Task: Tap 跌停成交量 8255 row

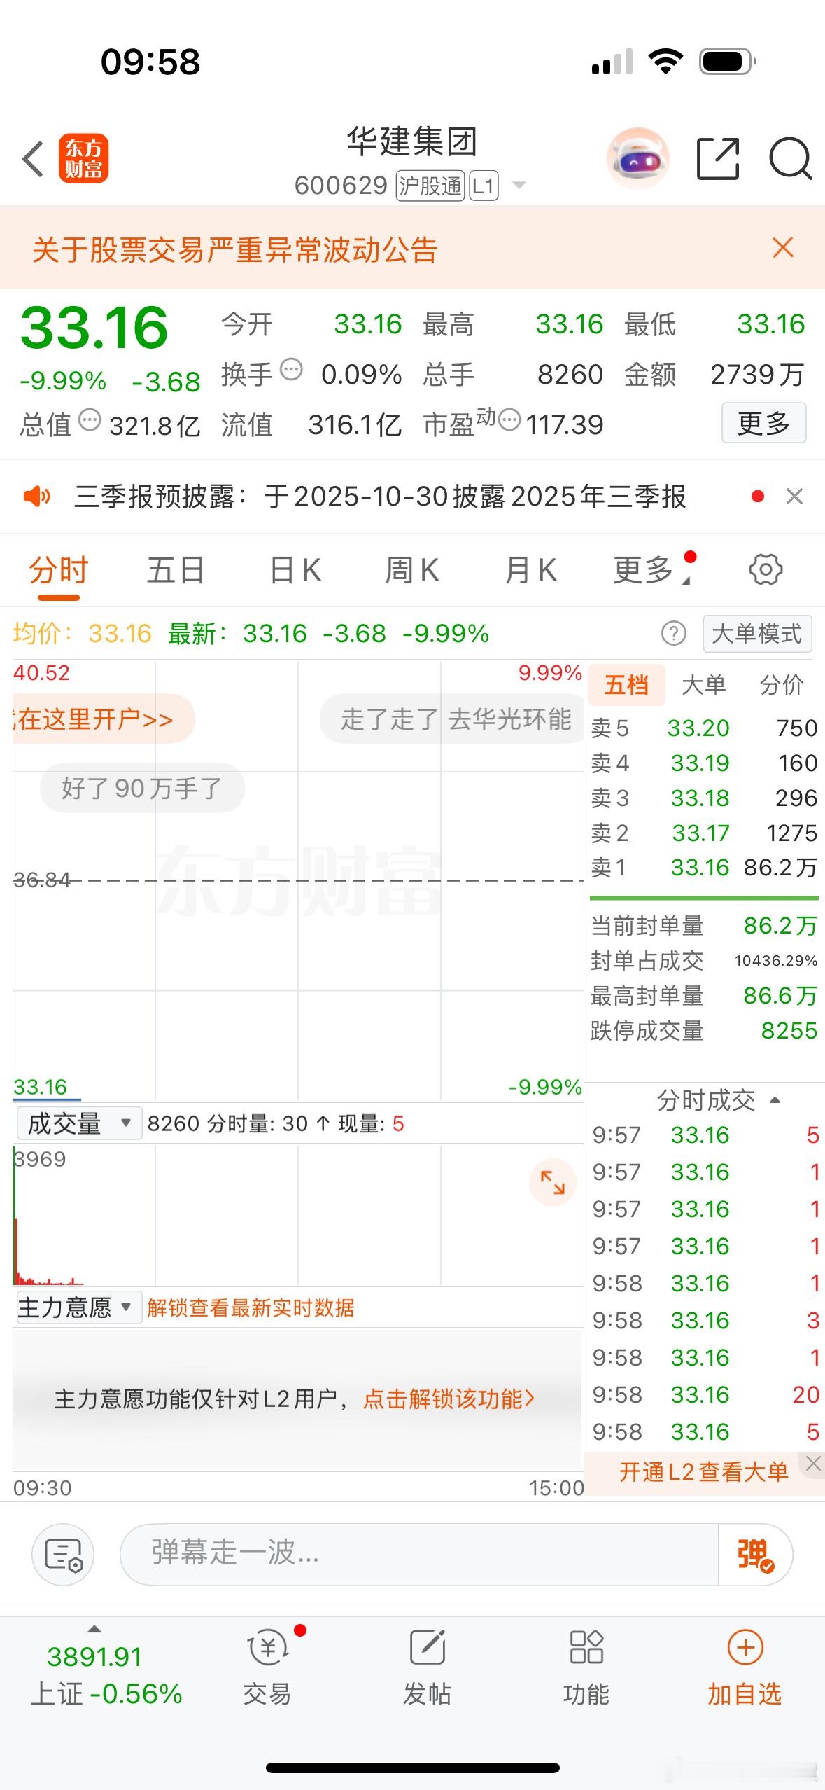Action: coord(704,1031)
